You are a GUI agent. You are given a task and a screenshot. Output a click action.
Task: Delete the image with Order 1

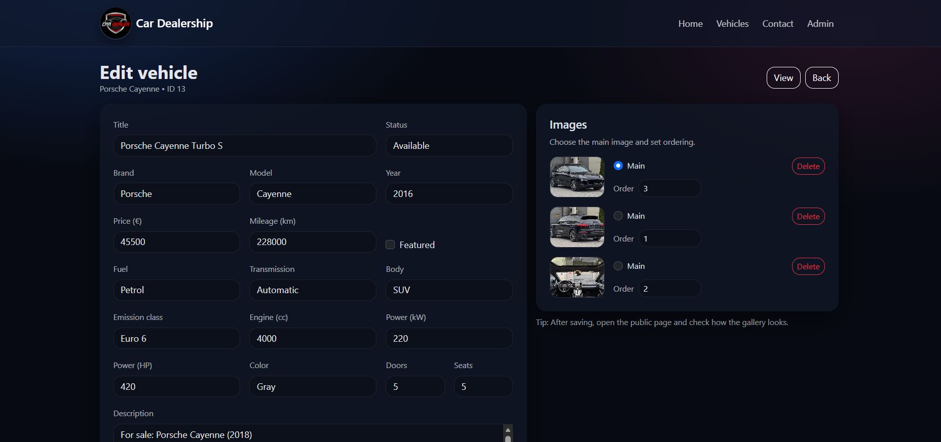pos(808,216)
